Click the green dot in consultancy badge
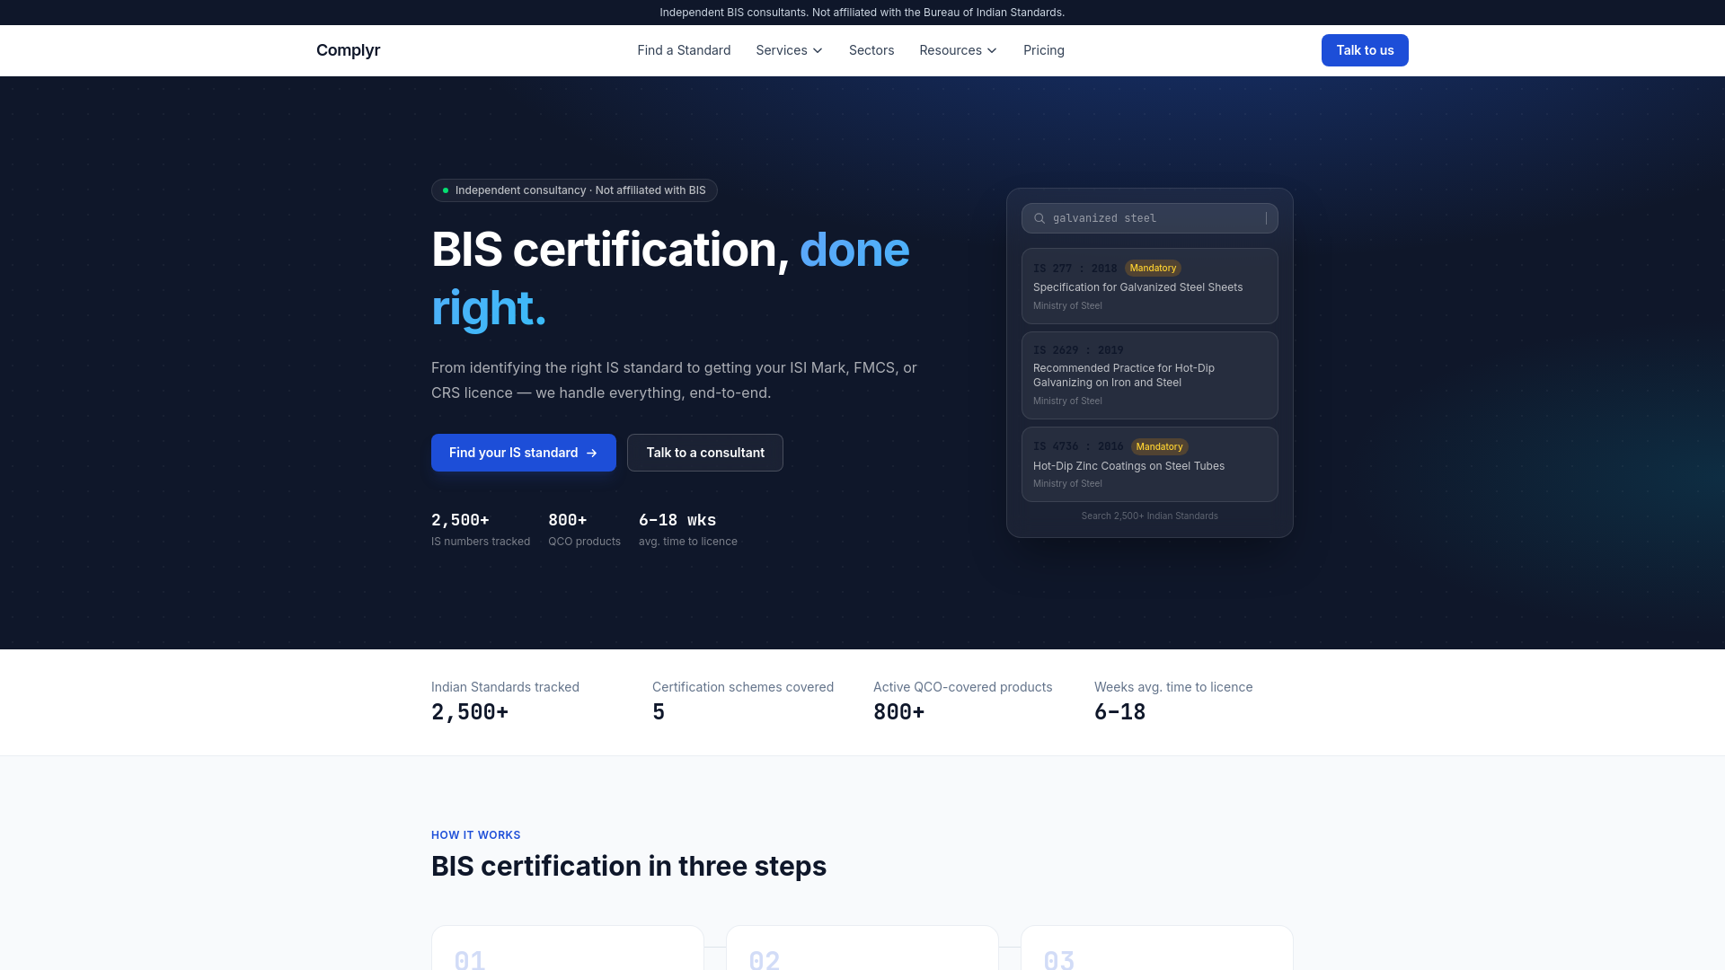 446,190
